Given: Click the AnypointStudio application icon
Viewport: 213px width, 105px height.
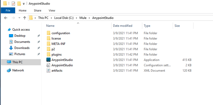Looking at the screenshot, I should coord(49,60).
